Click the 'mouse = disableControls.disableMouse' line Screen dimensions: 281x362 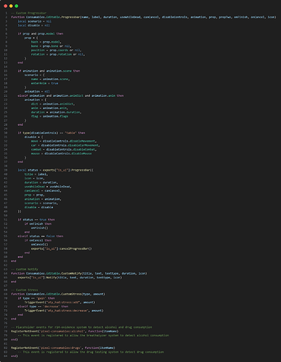[x=62, y=153]
